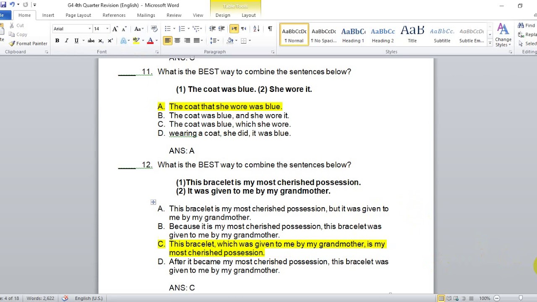Image resolution: width=537 pixels, height=302 pixels.
Task: Toggle Show/Hide paragraph marks
Action: pyautogui.click(x=270, y=29)
